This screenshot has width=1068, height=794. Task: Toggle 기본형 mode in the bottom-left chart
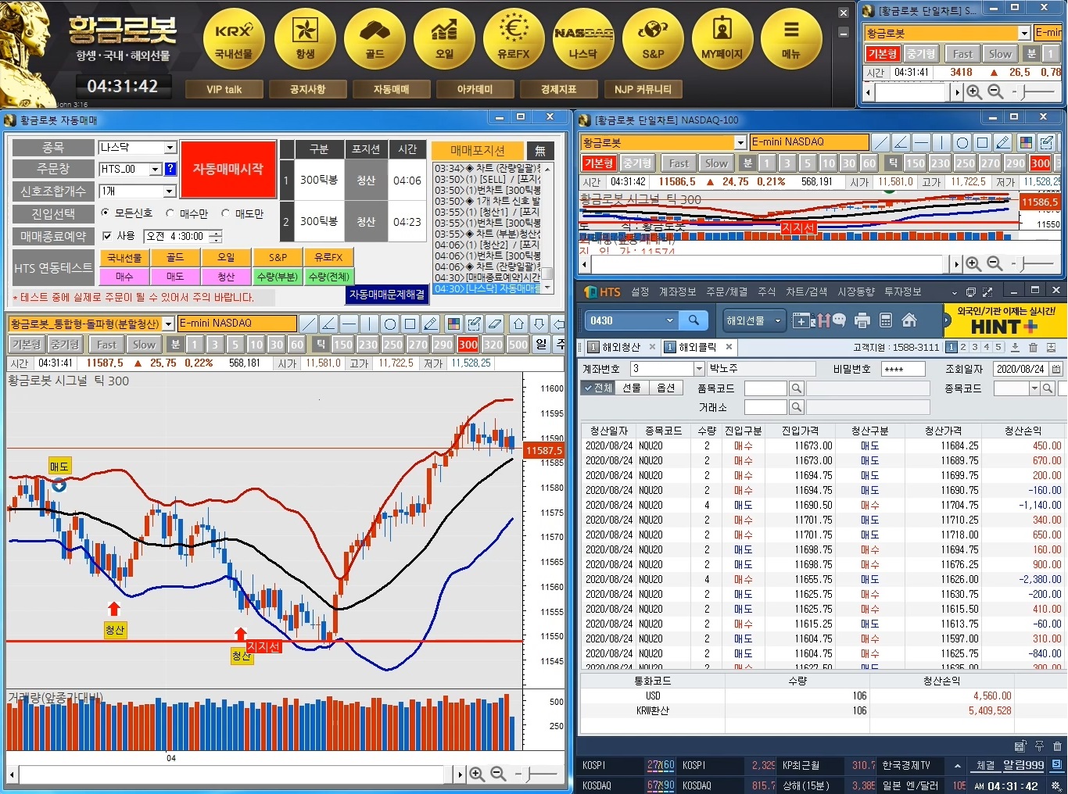pyautogui.click(x=26, y=344)
